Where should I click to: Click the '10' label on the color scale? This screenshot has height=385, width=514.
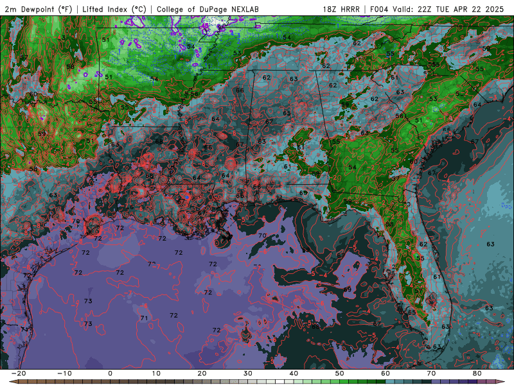(156, 373)
